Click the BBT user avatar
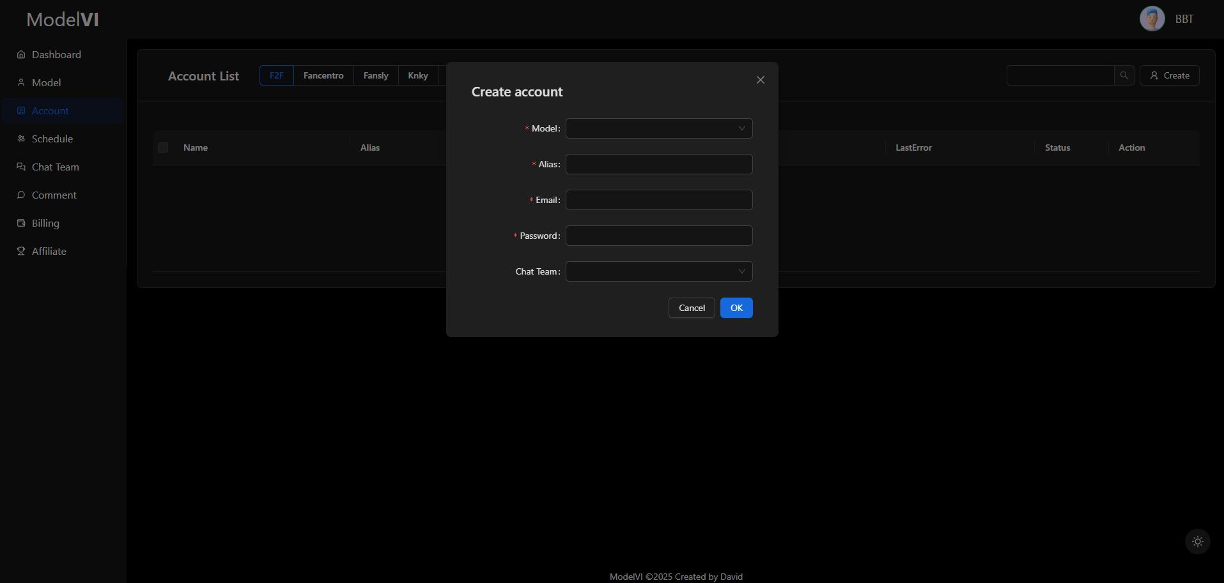This screenshot has width=1224, height=583. [x=1152, y=19]
